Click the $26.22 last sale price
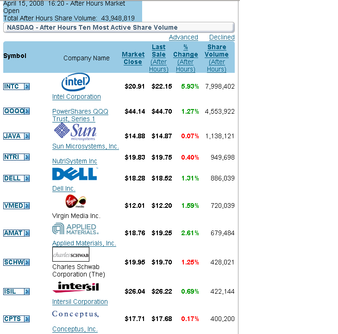The height and width of the screenshot is (334, 338). tap(162, 291)
